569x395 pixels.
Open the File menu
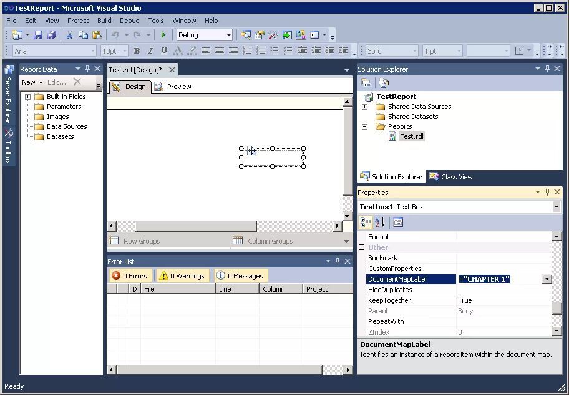click(x=12, y=21)
